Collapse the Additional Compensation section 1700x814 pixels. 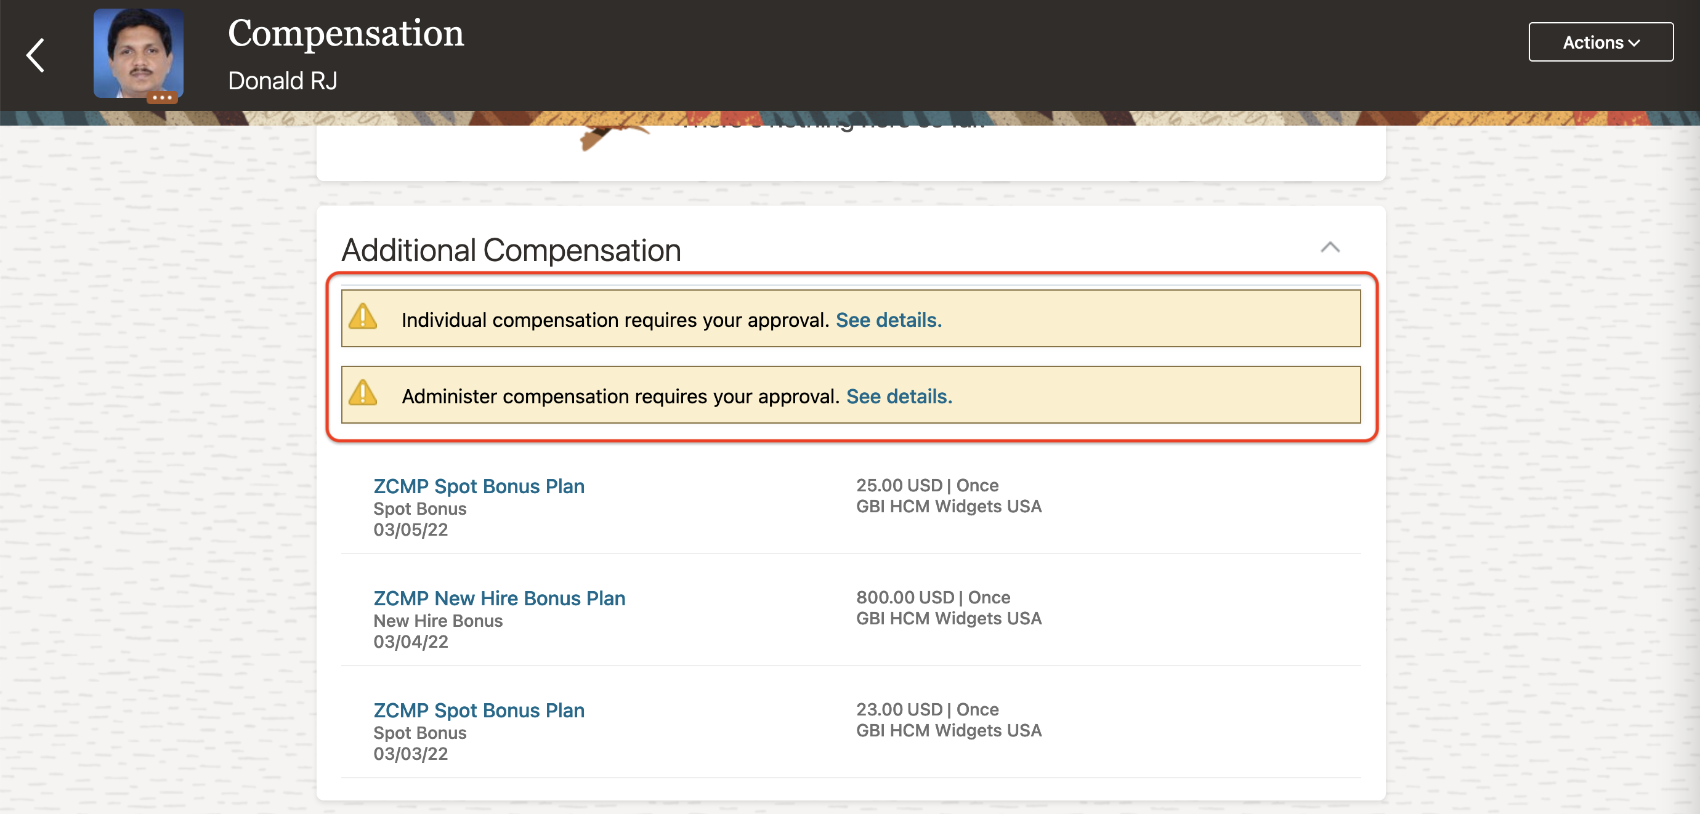1330,248
